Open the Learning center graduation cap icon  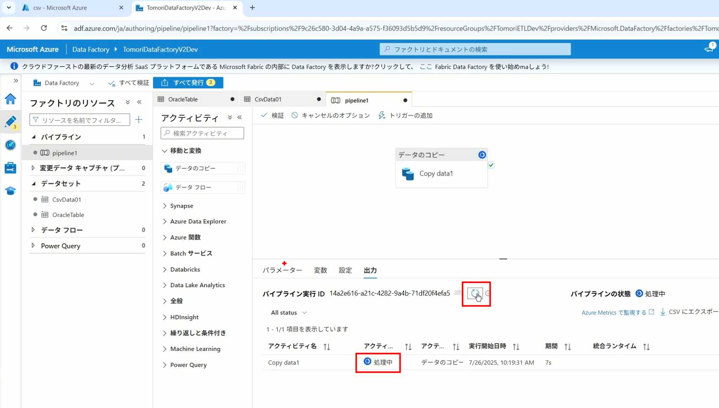10,191
